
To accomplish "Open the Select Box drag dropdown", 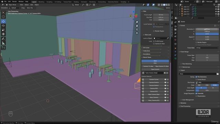I will pos(31,8).
